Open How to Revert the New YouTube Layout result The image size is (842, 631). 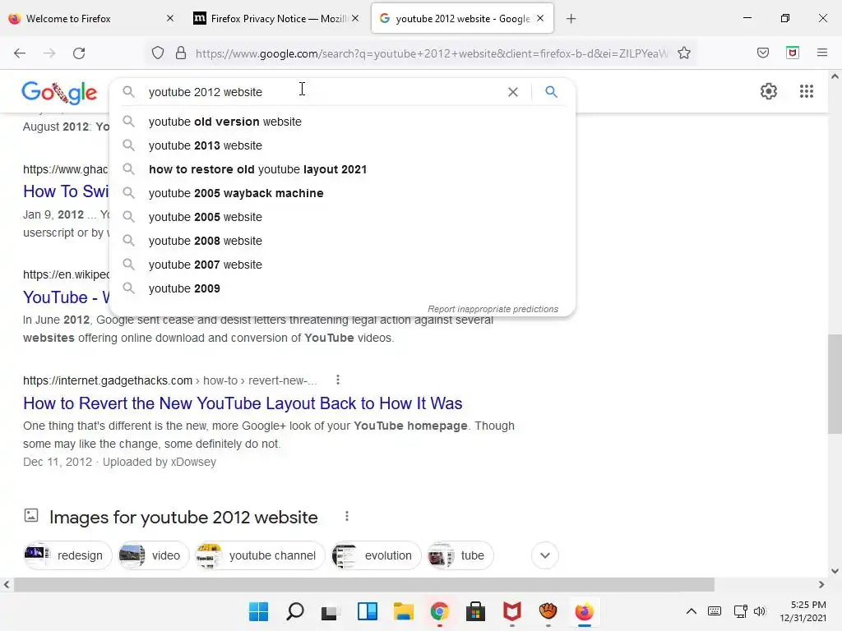click(243, 403)
